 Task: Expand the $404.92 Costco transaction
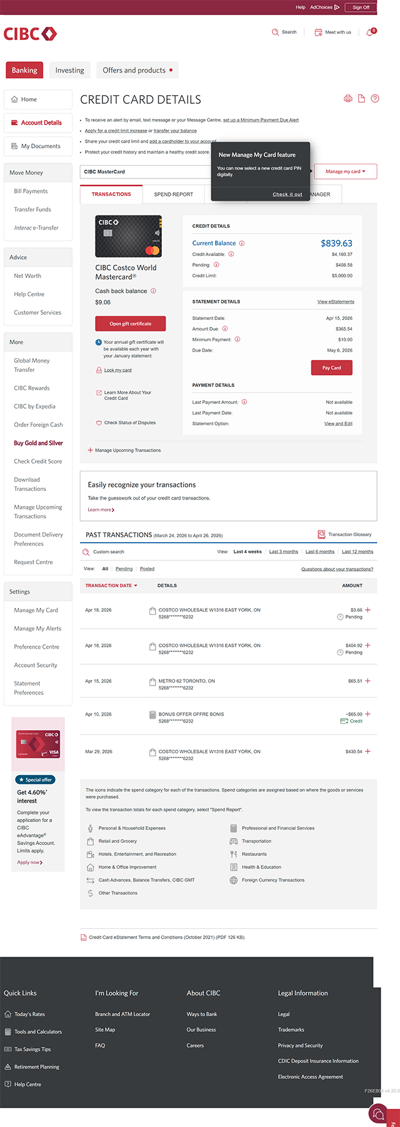click(x=367, y=645)
